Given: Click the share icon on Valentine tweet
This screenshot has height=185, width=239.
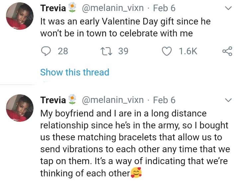Looking at the screenshot, I should tap(227, 51).
